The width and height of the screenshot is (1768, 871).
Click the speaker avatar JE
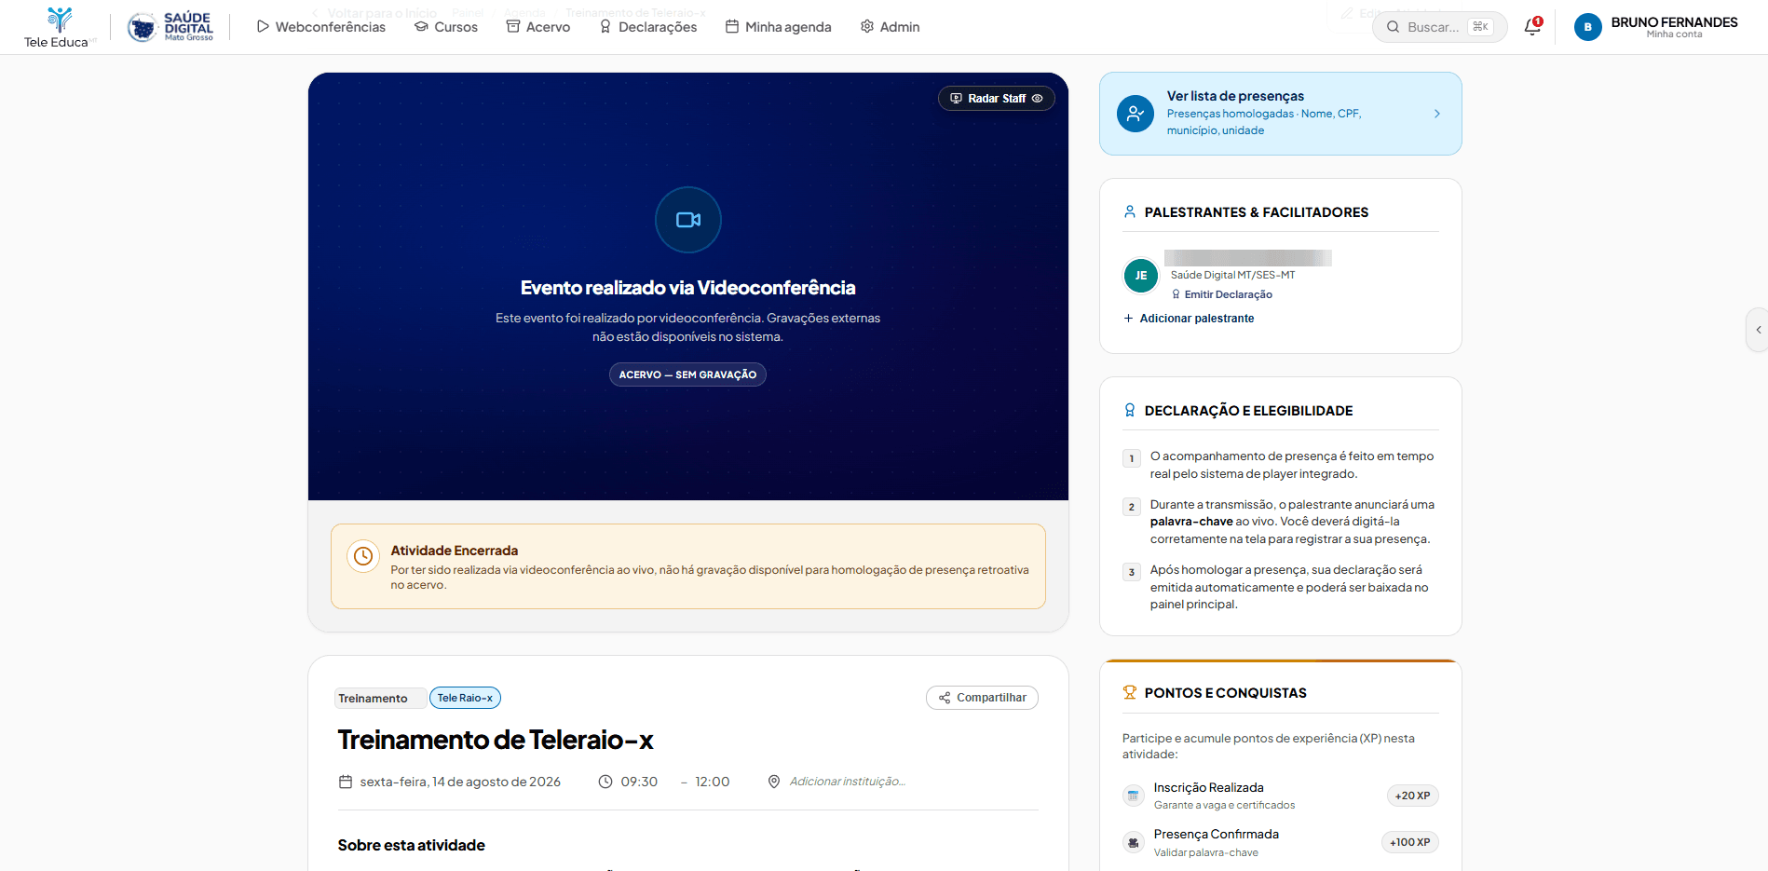point(1141,276)
